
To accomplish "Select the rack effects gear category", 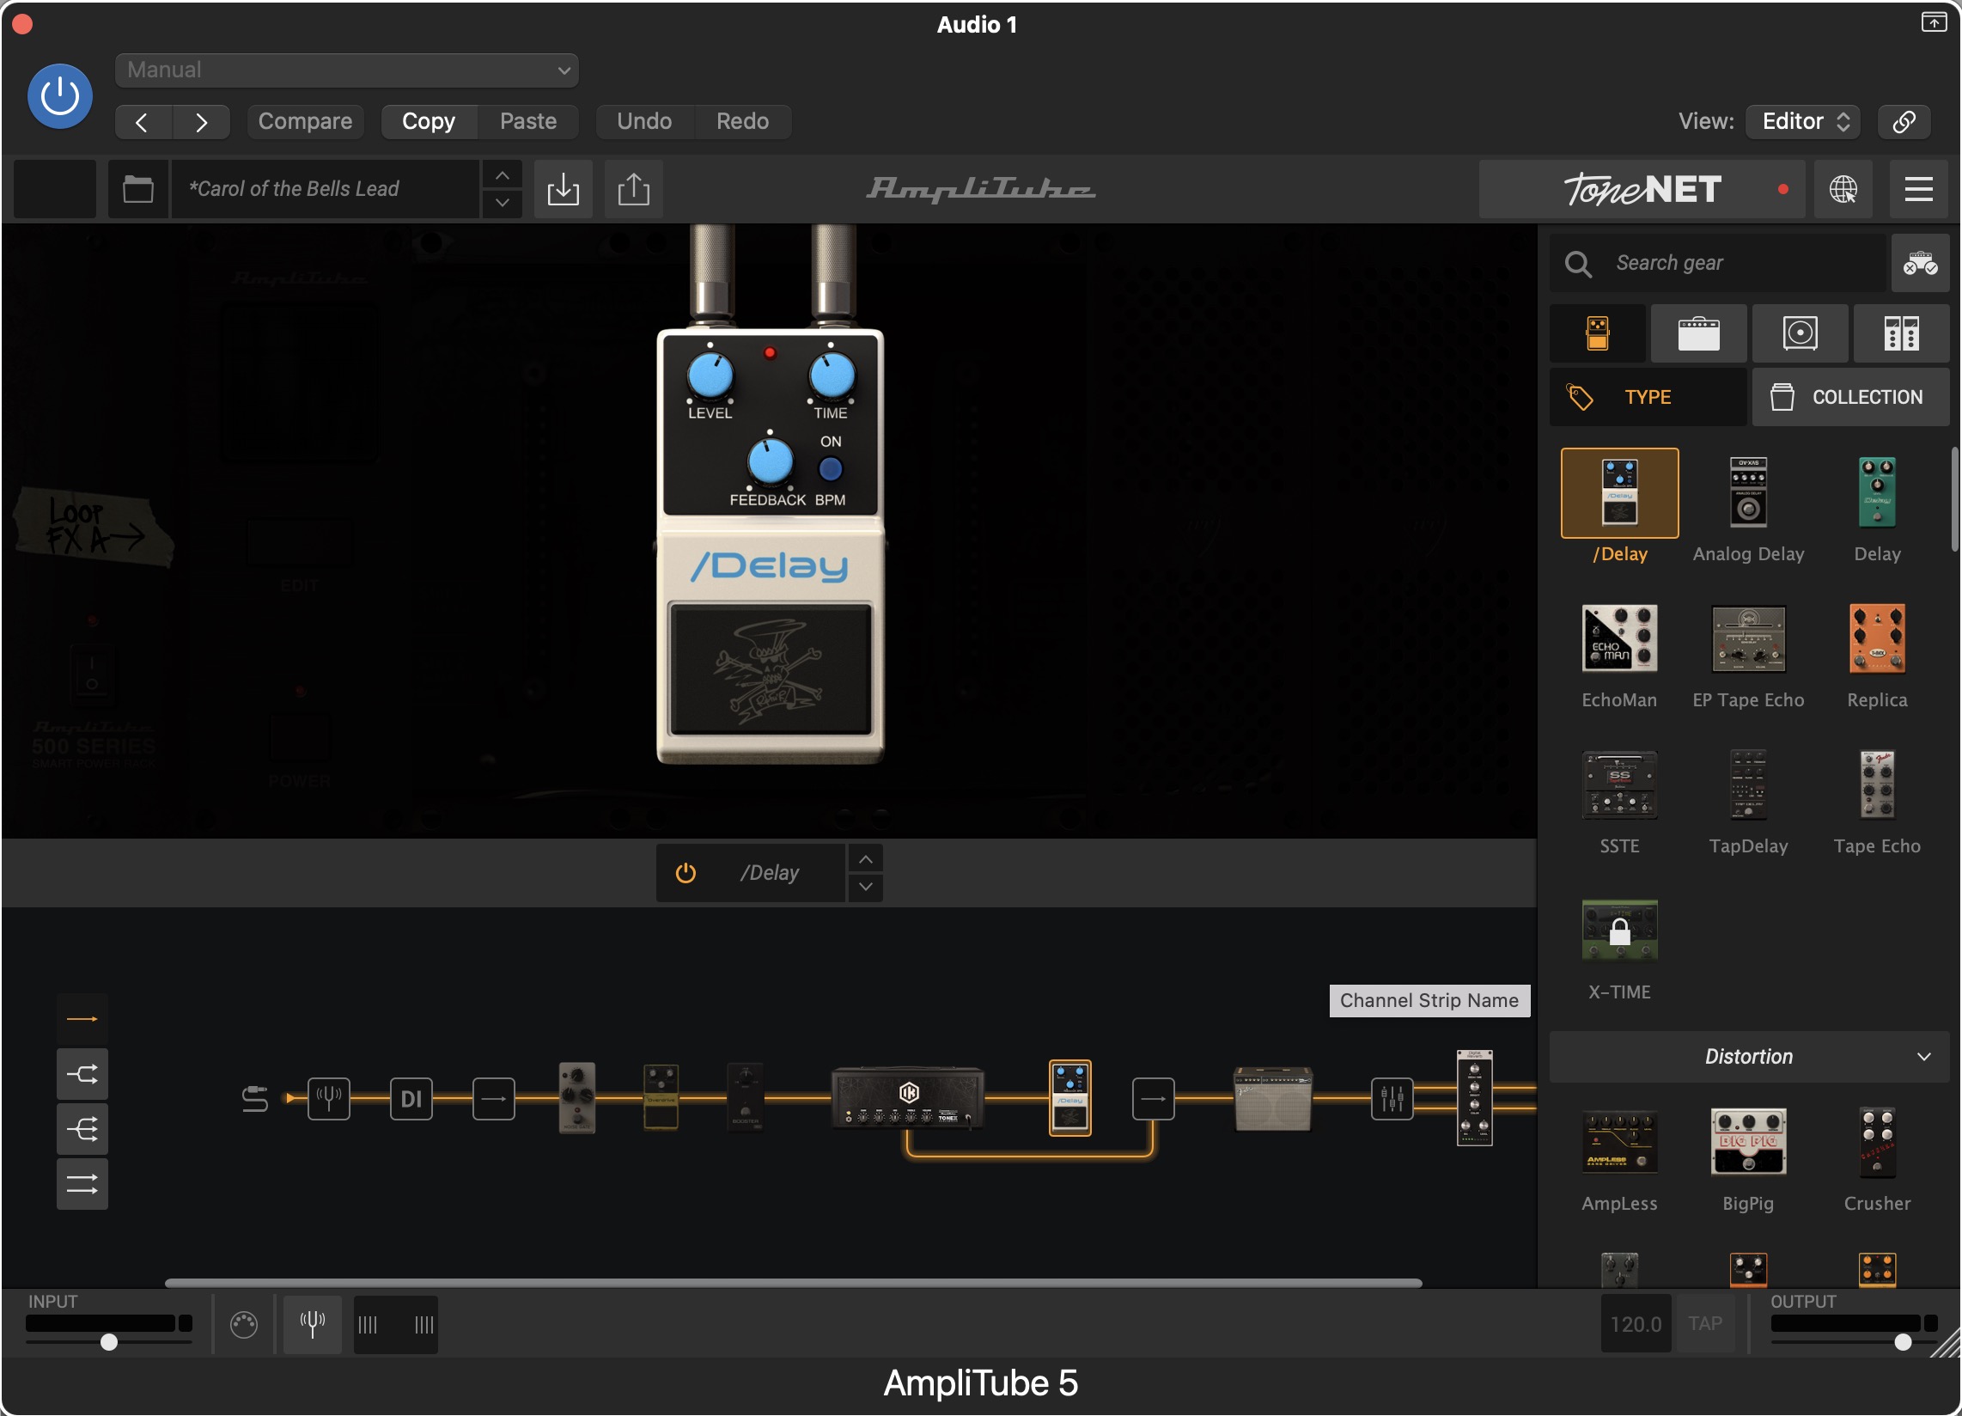I will 1902,333.
